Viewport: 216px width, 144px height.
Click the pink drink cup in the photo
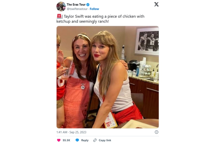tap(65, 74)
